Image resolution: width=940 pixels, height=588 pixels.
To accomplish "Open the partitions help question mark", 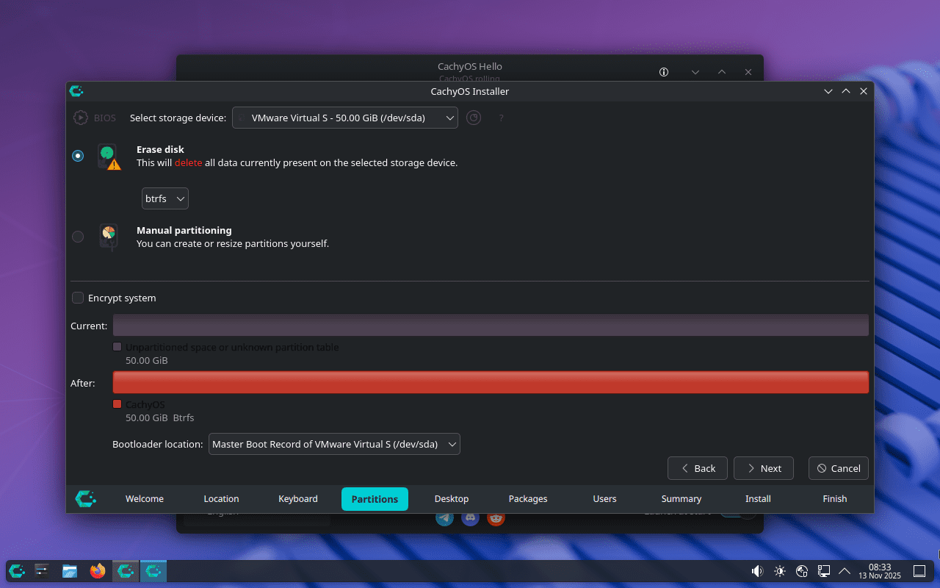I will point(501,118).
